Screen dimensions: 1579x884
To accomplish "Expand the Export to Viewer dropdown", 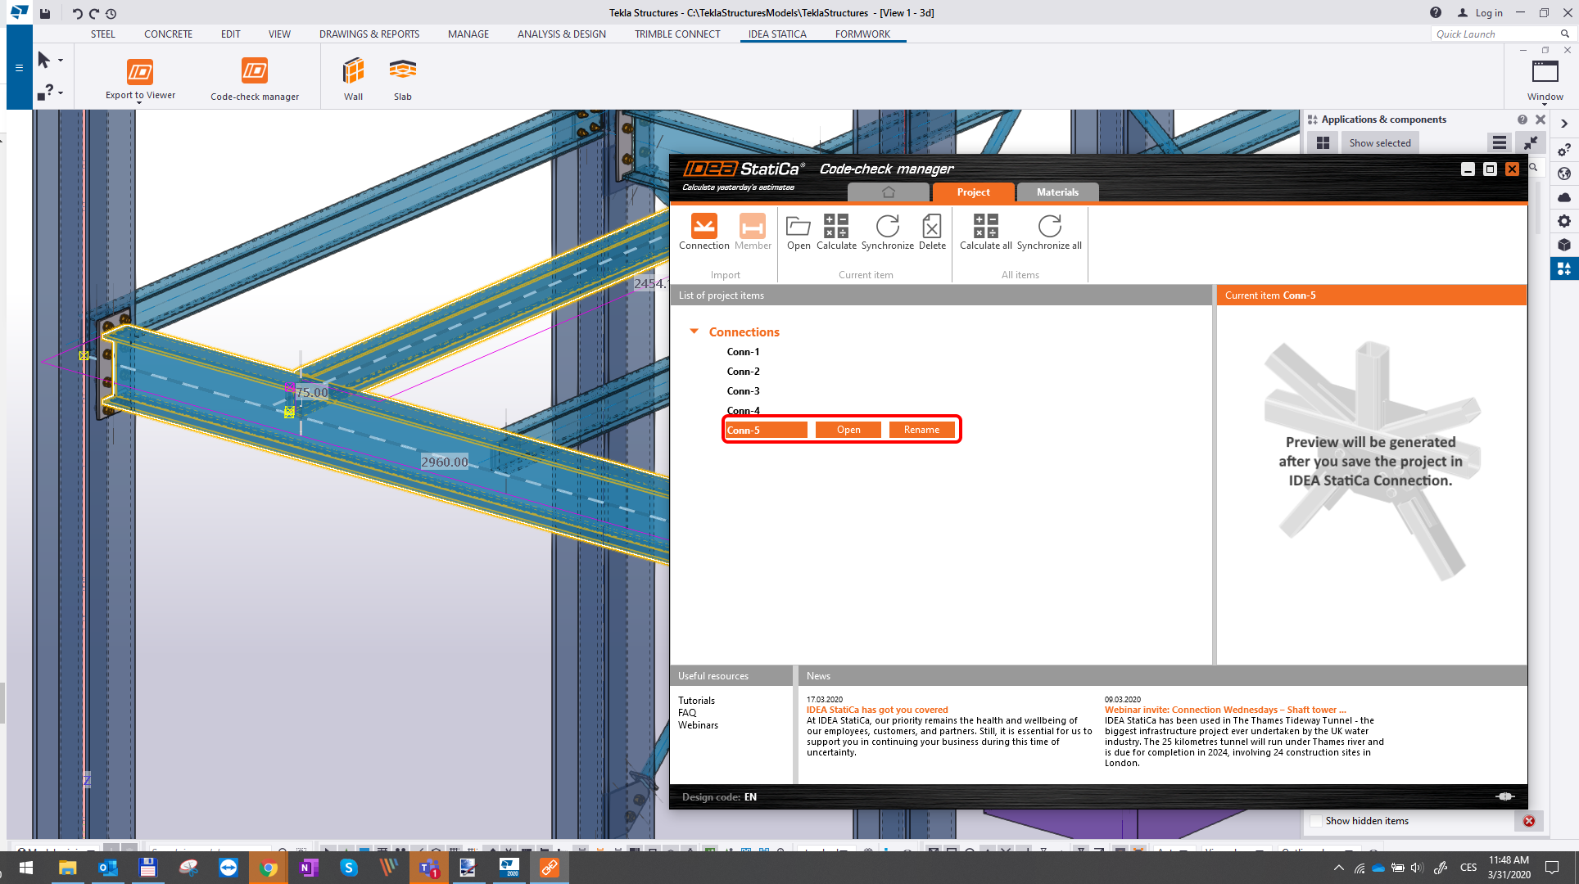I will point(139,103).
